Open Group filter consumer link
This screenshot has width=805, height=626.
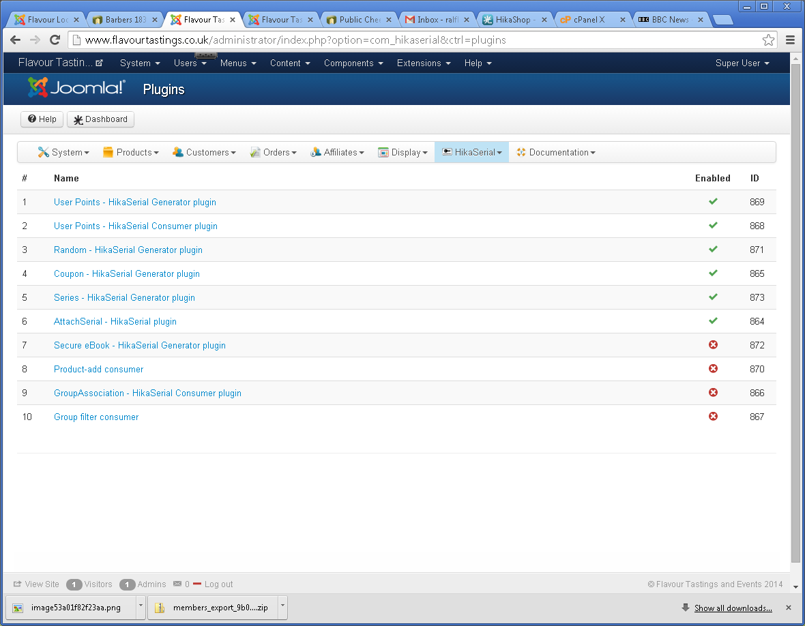(96, 417)
